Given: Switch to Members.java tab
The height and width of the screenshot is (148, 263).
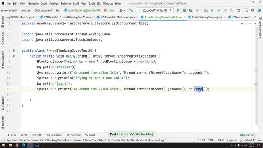Looking at the screenshot, I should (118, 17).
